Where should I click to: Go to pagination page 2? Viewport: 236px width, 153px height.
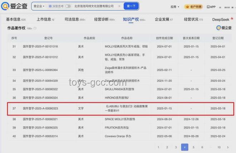point(167,147)
